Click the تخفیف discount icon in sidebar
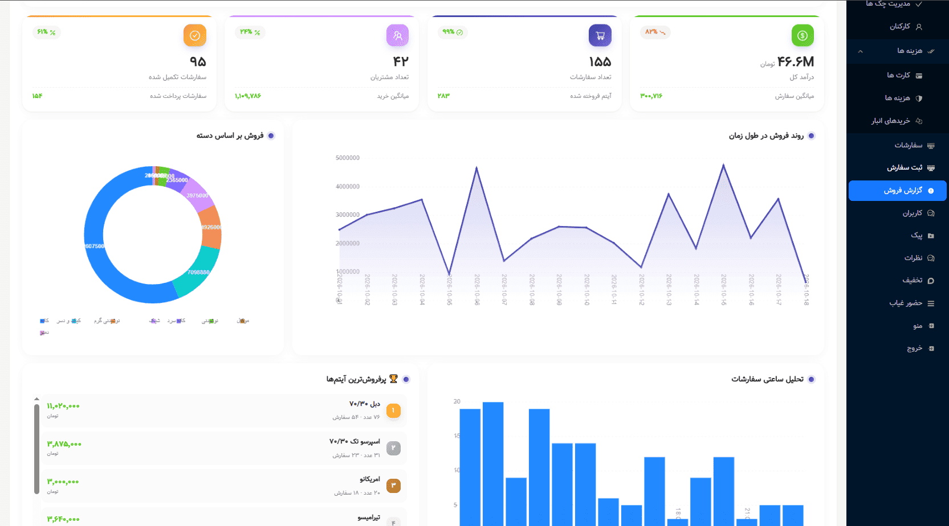This screenshot has height=526, width=949. pyautogui.click(x=931, y=281)
